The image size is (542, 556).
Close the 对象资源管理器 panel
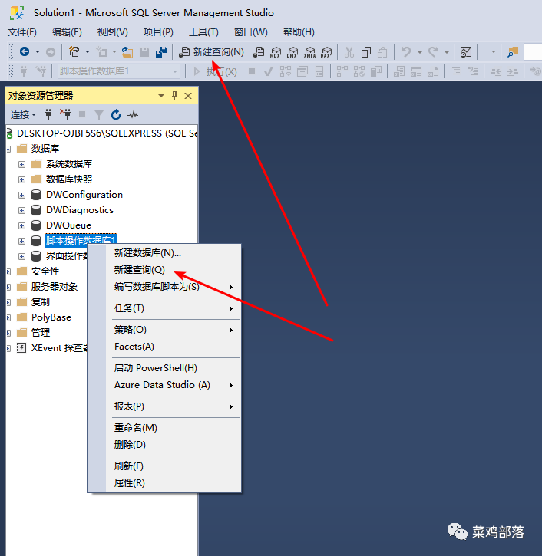pyautogui.click(x=188, y=96)
